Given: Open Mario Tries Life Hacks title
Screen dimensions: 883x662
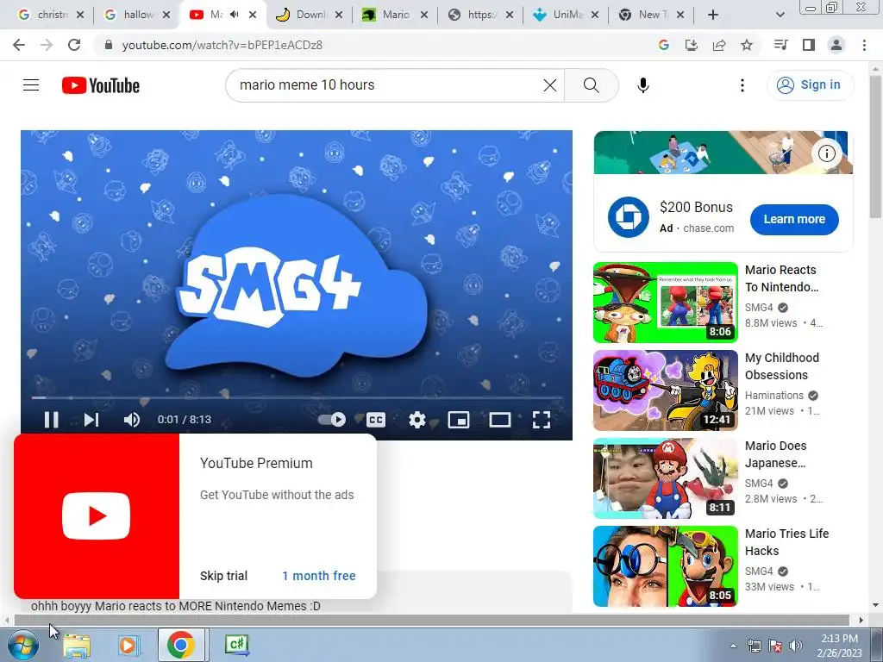Looking at the screenshot, I should point(786,542).
